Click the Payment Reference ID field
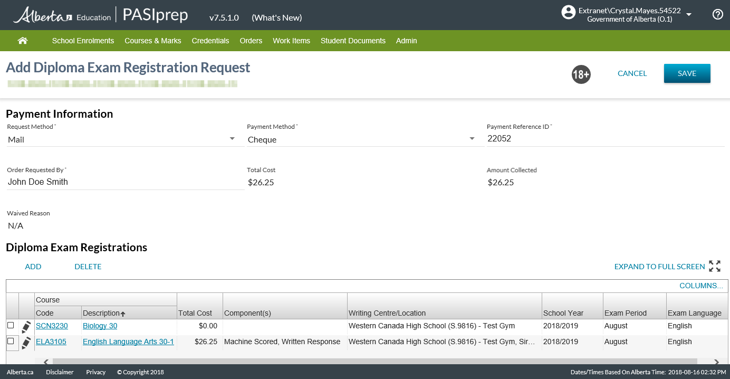 click(x=604, y=138)
